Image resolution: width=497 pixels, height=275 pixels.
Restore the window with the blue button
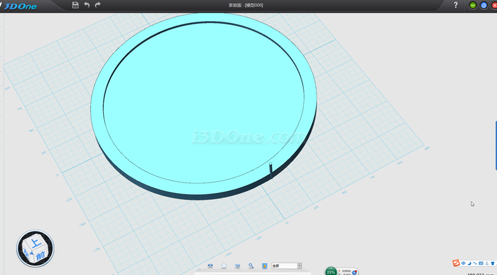483,5
